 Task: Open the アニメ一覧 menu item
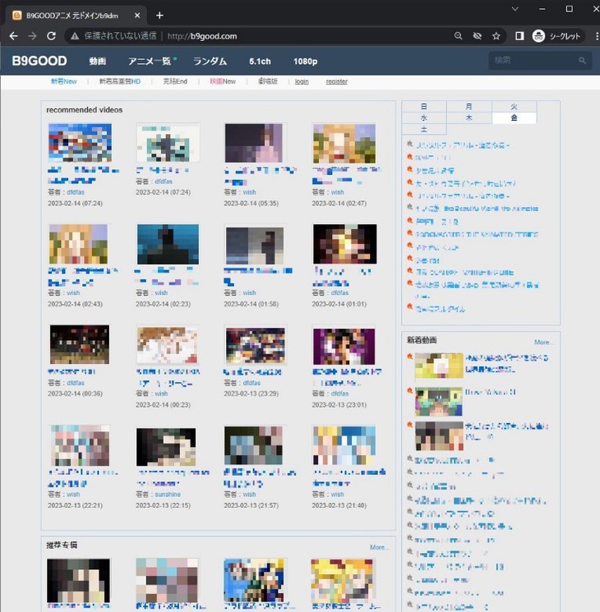pos(150,62)
